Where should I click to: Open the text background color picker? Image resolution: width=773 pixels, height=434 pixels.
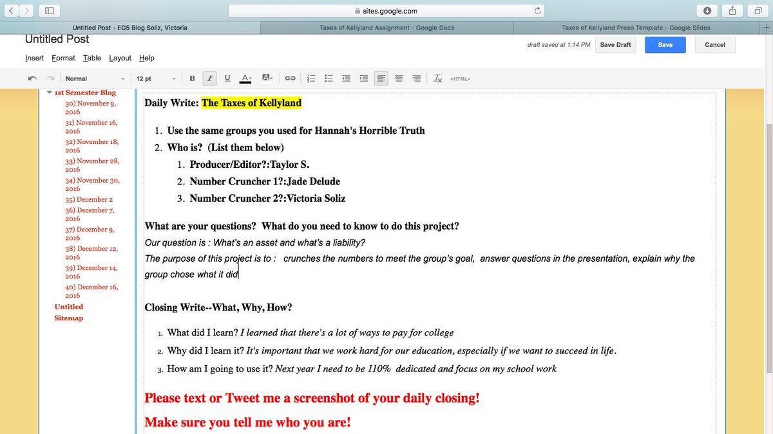(x=267, y=78)
